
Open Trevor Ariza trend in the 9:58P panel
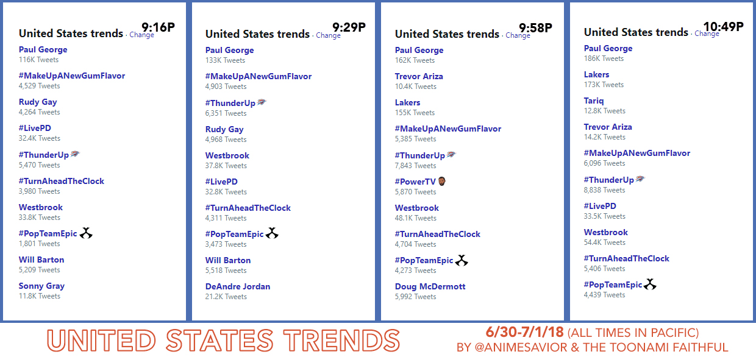tap(419, 76)
